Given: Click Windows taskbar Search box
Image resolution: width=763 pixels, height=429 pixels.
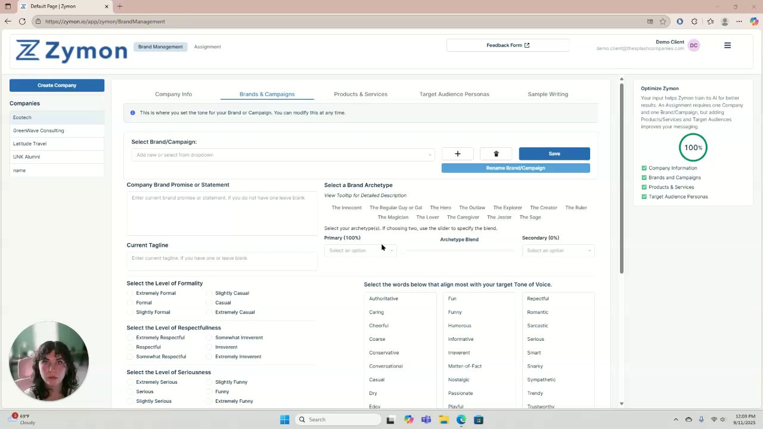Looking at the screenshot, I should (x=338, y=419).
